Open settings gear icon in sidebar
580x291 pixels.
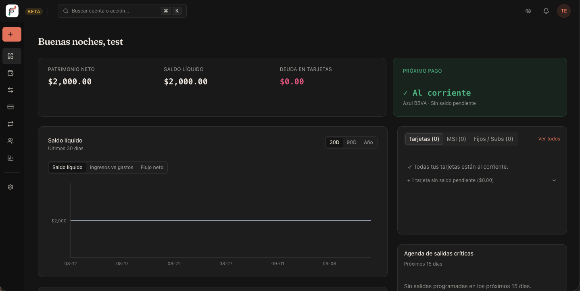click(x=10, y=187)
